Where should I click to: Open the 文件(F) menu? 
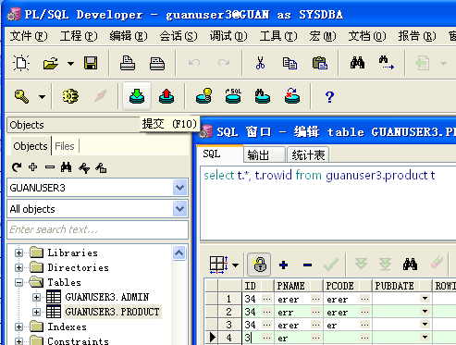pos(29,36)
